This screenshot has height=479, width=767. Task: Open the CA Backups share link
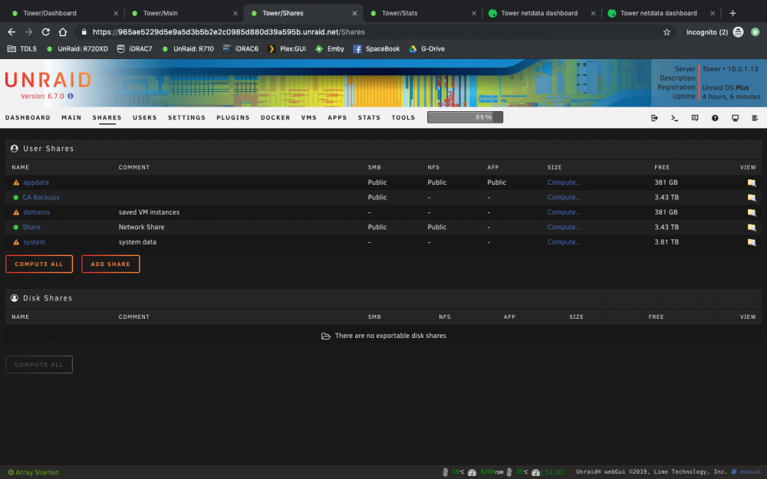point(41,198)
